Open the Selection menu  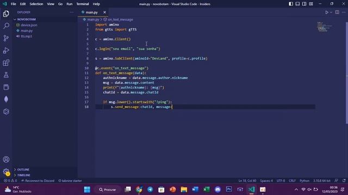pyautogui.click(x=36, y=4)
